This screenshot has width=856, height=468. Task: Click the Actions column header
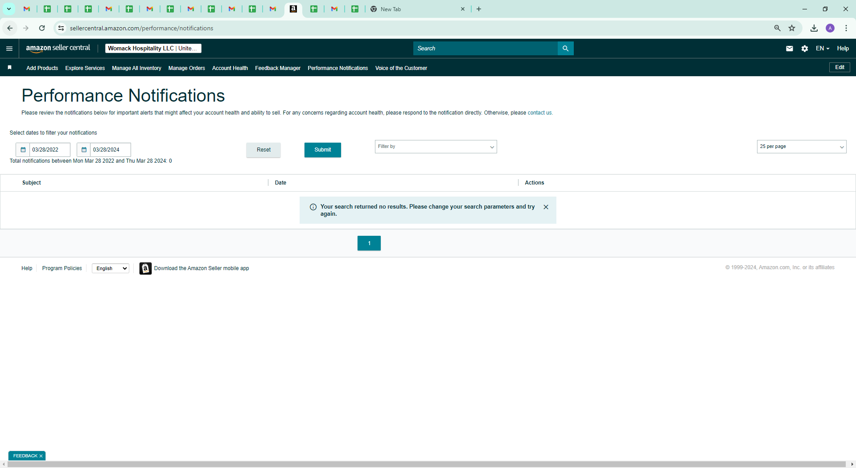[535, 183]
